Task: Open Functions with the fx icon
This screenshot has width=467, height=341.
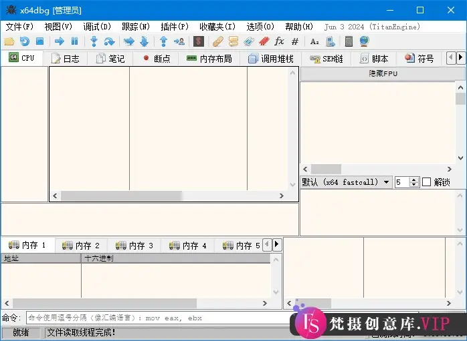Action: 279,41
